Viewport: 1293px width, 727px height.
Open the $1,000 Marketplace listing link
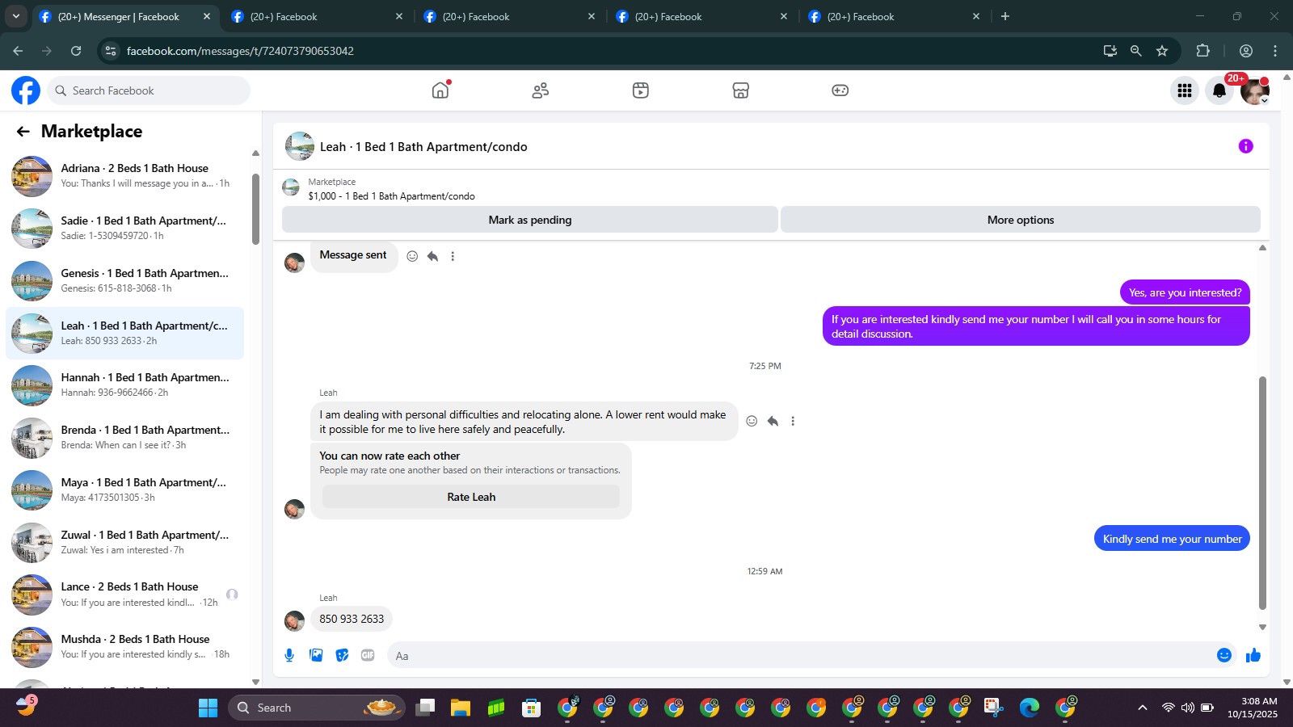391,196
